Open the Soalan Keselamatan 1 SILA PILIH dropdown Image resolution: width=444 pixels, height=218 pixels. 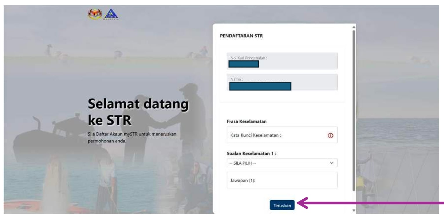[278, 163]
